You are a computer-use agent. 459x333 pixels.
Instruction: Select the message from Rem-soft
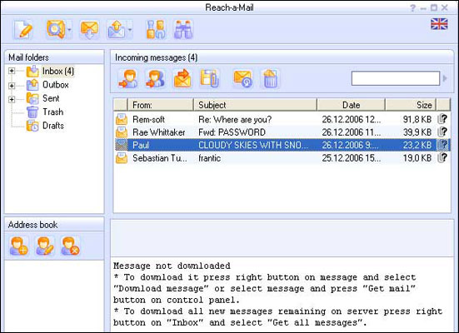tap(282, 119)
